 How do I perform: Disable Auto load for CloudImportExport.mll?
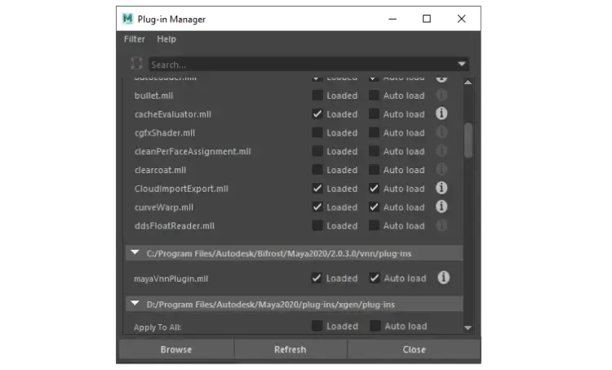click(374, 189)
